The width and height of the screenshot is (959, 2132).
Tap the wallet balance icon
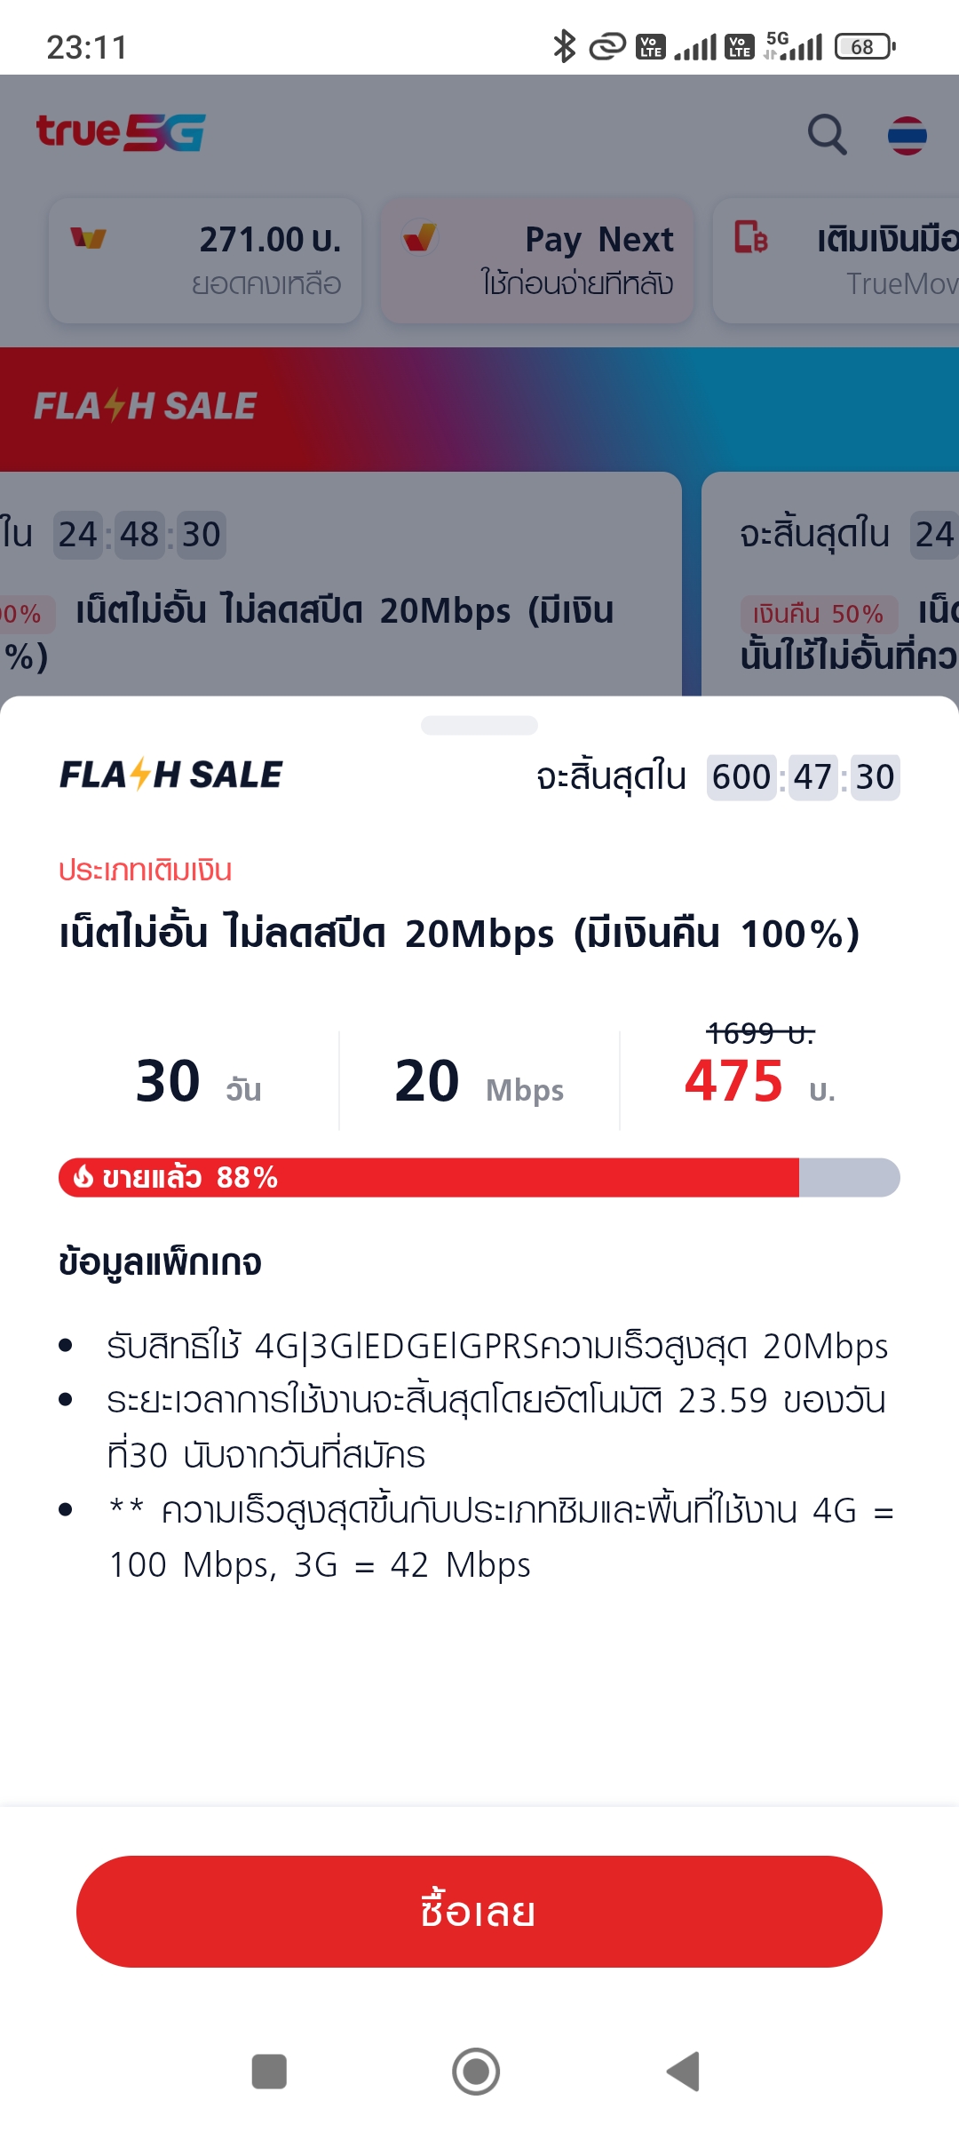88,238
